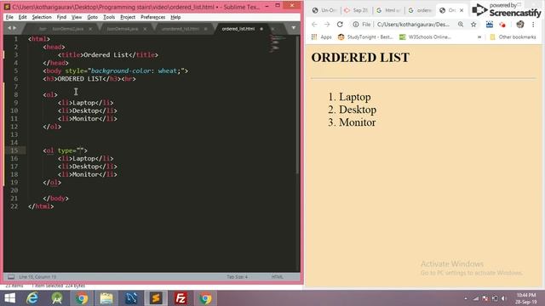This screenshot has height=306, width=545.
Task: Show hidden system tray icons
Action: point(466,298)
